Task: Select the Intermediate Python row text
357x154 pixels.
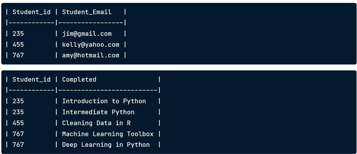Action: (x=98, y=112)
